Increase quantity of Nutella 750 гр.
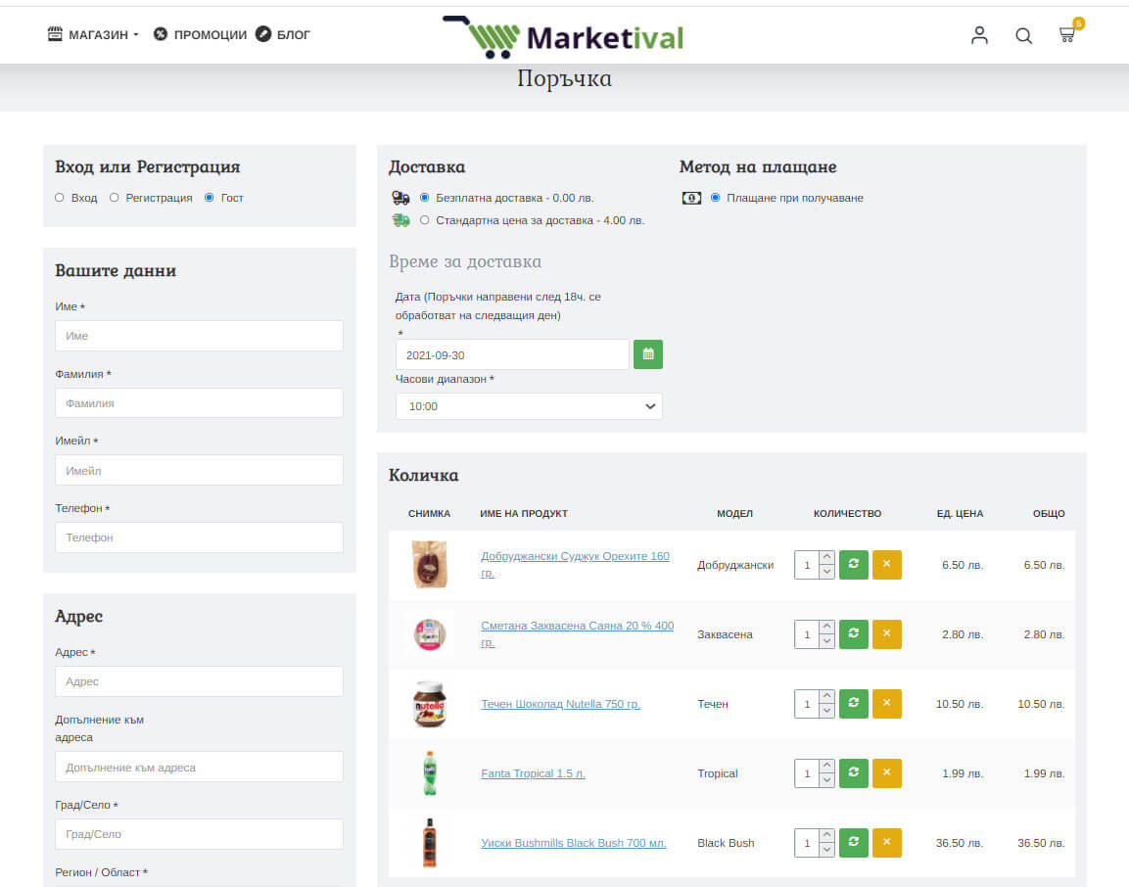The width and height of the screenshot is (1129, 887). coord(826,696)
